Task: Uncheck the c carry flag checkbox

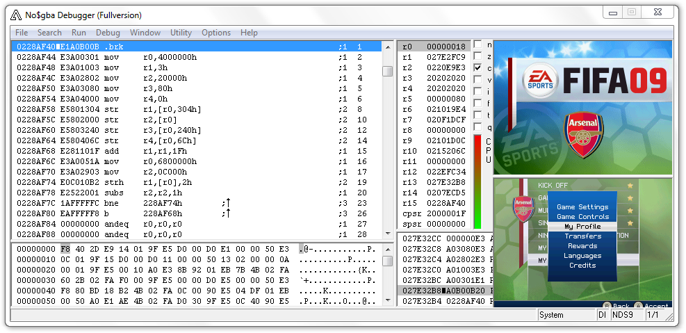Action: coord(477,68)
